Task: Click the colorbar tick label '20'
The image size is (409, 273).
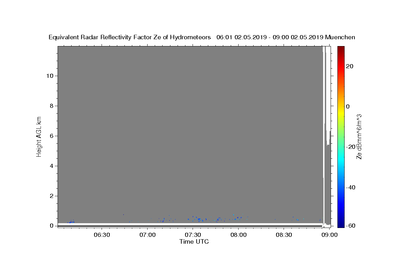Action: [x=349, y=66]
